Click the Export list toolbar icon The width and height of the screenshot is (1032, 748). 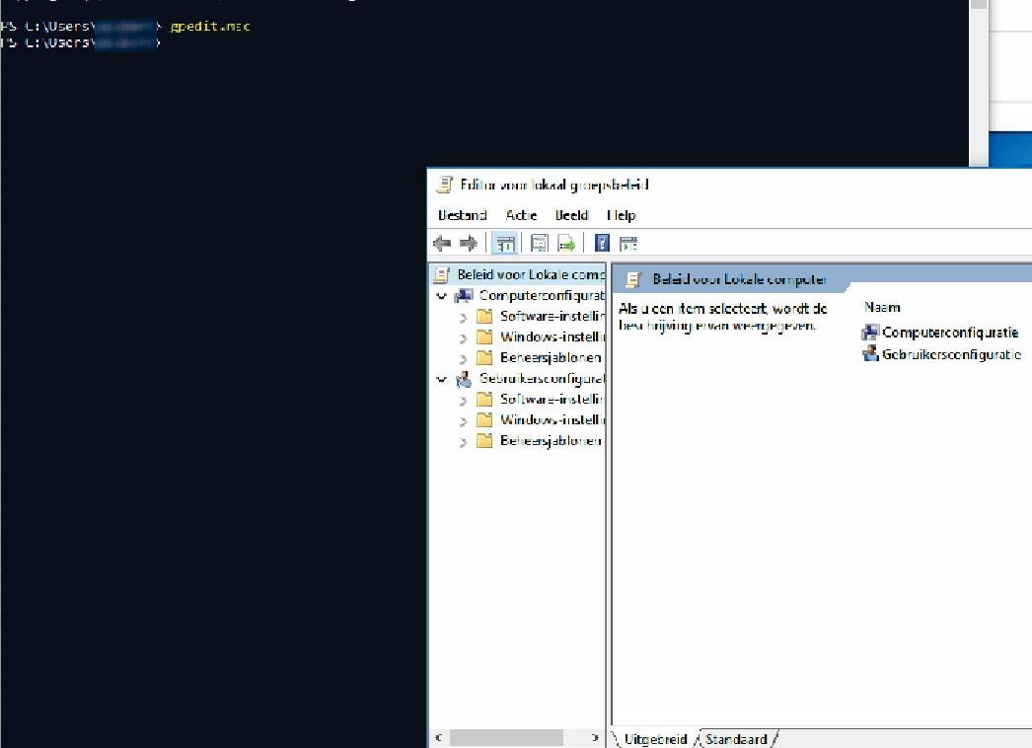click(x=565, y=244)
